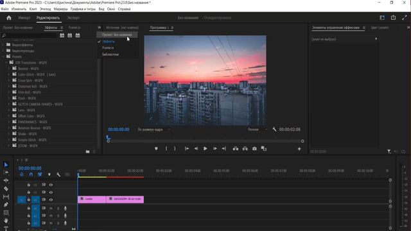411x231 pixels.
Task: Click the Lift button
Action: point(236,148)
